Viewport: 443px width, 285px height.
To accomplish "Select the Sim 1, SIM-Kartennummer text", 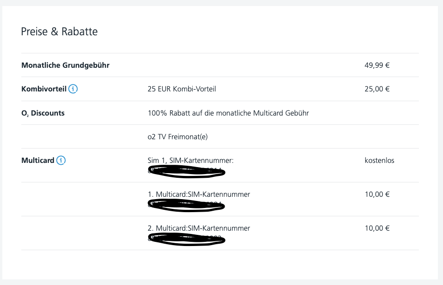I will [x=190, y=161].
